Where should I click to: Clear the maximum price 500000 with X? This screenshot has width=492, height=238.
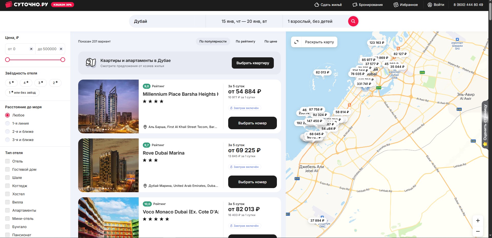(61, 49)
